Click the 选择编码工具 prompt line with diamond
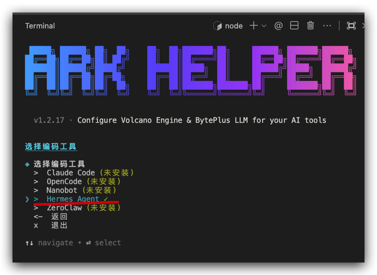 click(x=55, y=164)
